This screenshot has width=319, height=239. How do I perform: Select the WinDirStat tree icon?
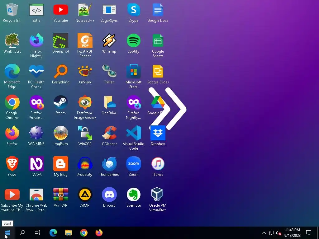[x=12, y=40]
